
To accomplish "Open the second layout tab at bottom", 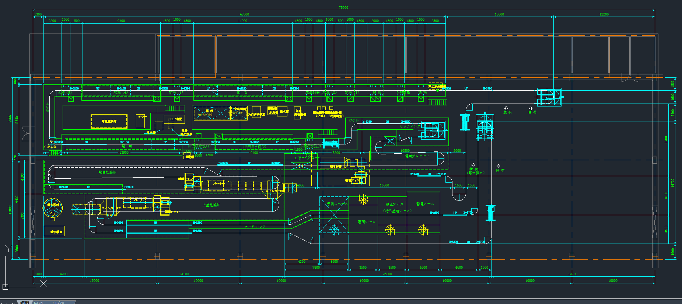I will 60,302.
